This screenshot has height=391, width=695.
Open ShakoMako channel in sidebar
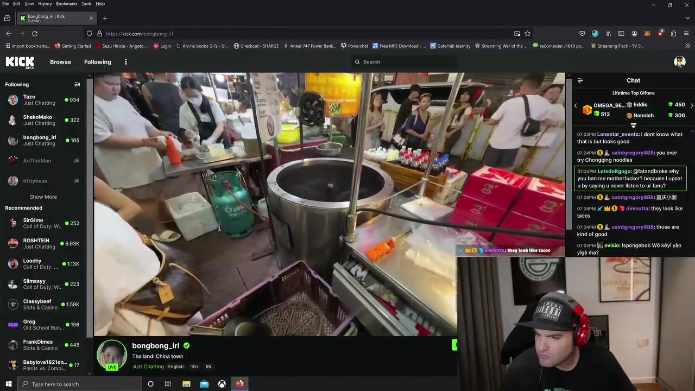(43, 120)
